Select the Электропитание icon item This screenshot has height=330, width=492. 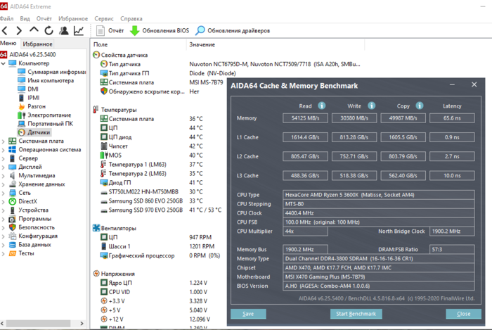coord(21,115)
